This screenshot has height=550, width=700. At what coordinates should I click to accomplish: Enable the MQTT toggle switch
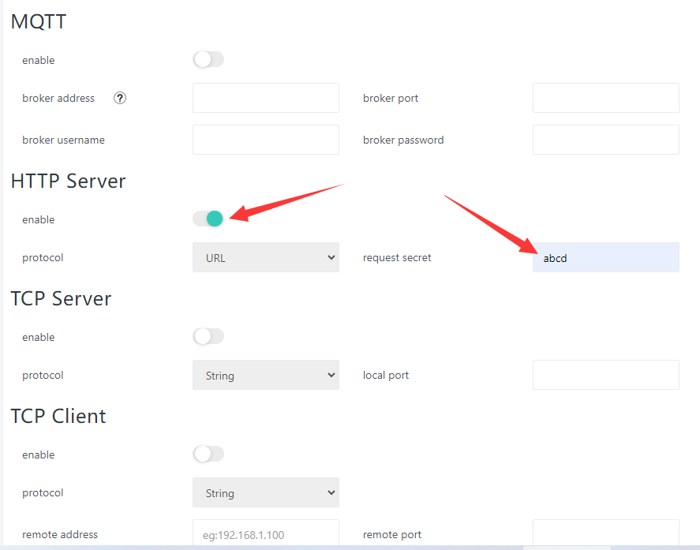coord(208,60)
